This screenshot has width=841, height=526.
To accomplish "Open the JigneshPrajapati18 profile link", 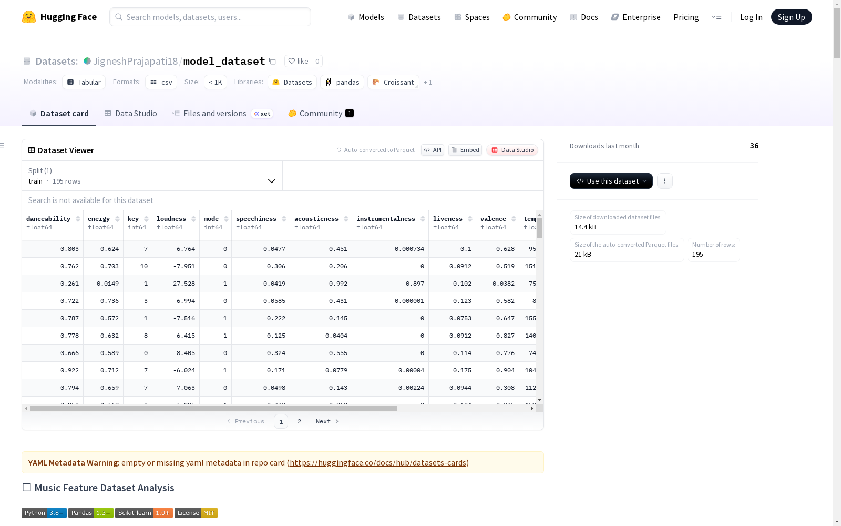I will tap(136, 61).
